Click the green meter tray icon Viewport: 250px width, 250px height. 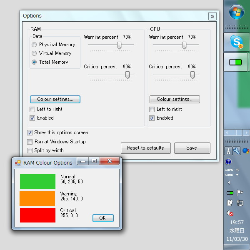click(x=230, y=193)
